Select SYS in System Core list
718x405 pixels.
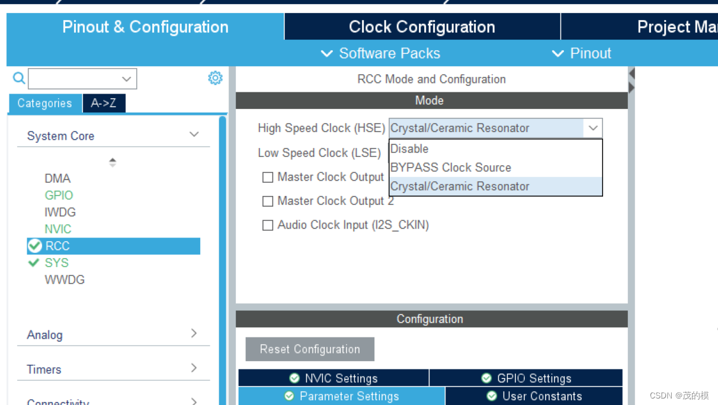tap(57, 262)
